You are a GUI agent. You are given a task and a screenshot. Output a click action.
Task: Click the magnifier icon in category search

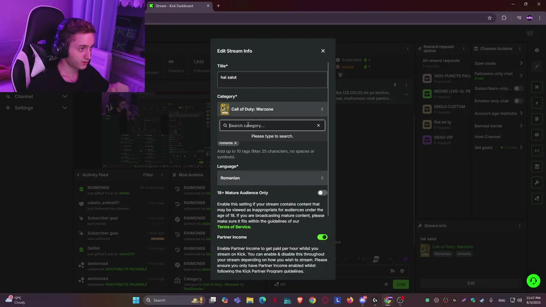225,125
